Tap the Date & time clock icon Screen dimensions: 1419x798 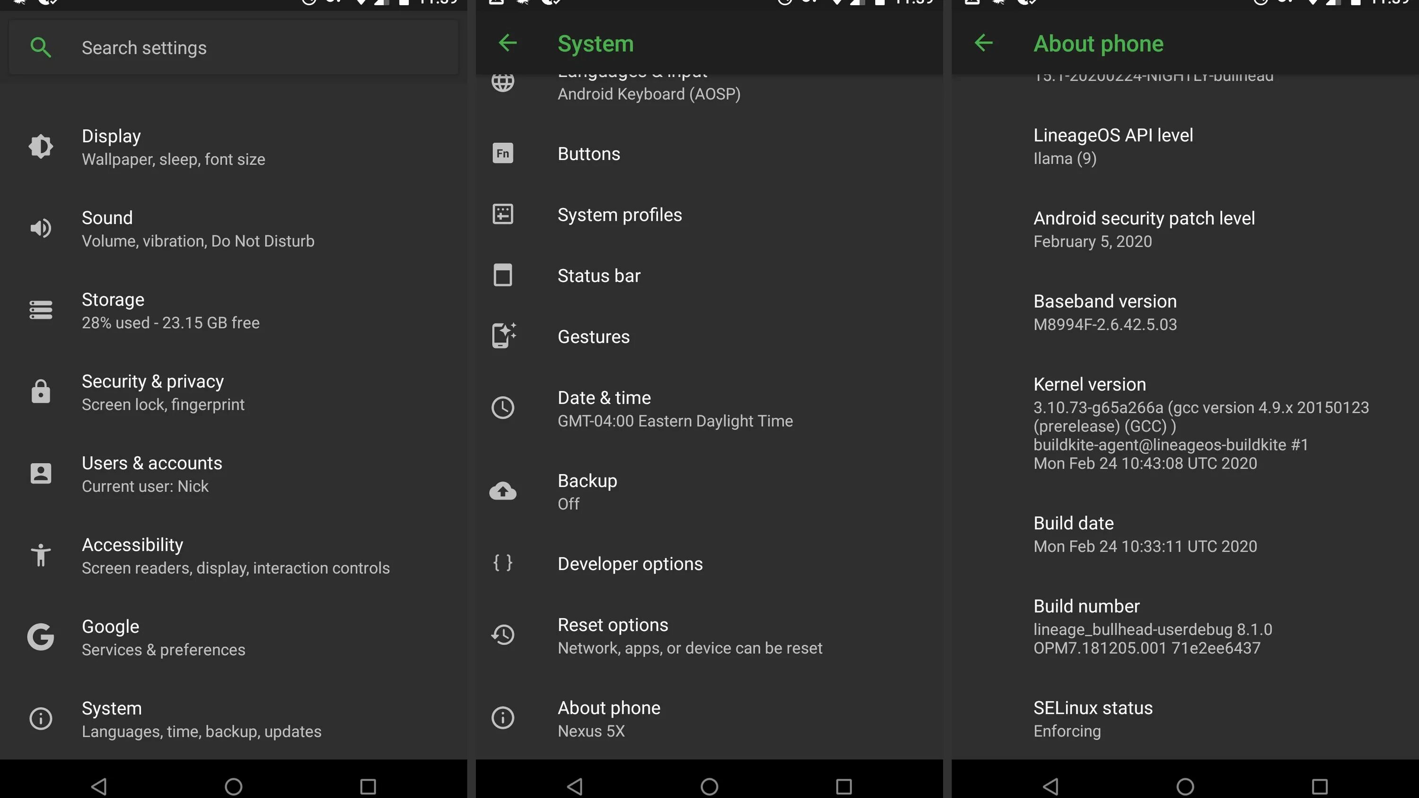click(503, 408)
